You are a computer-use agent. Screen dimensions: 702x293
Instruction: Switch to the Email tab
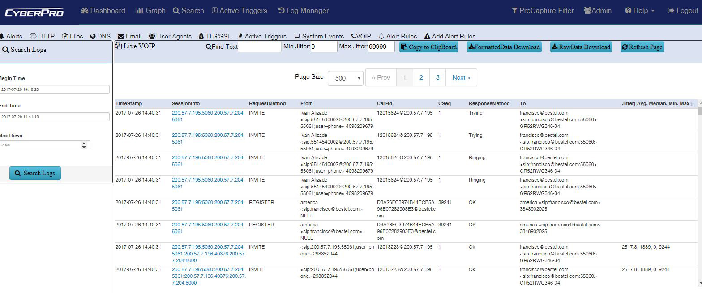(129, 36)
